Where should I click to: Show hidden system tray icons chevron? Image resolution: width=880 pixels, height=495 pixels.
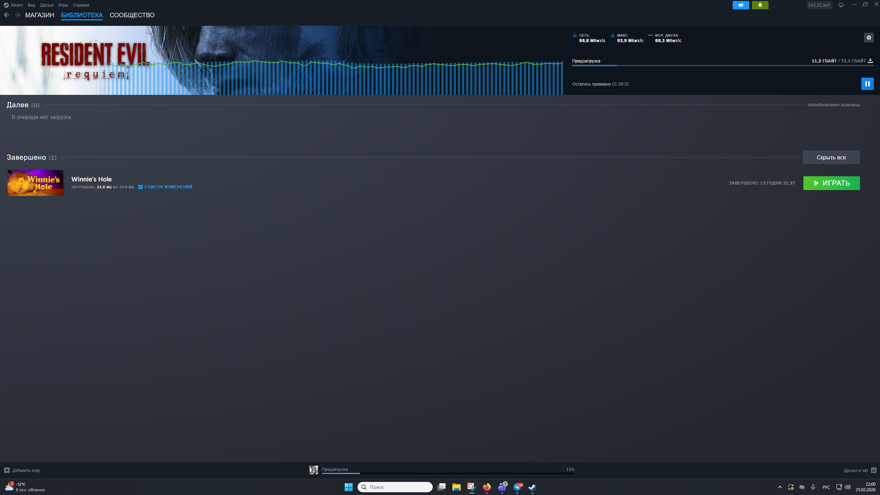[780, 487]
